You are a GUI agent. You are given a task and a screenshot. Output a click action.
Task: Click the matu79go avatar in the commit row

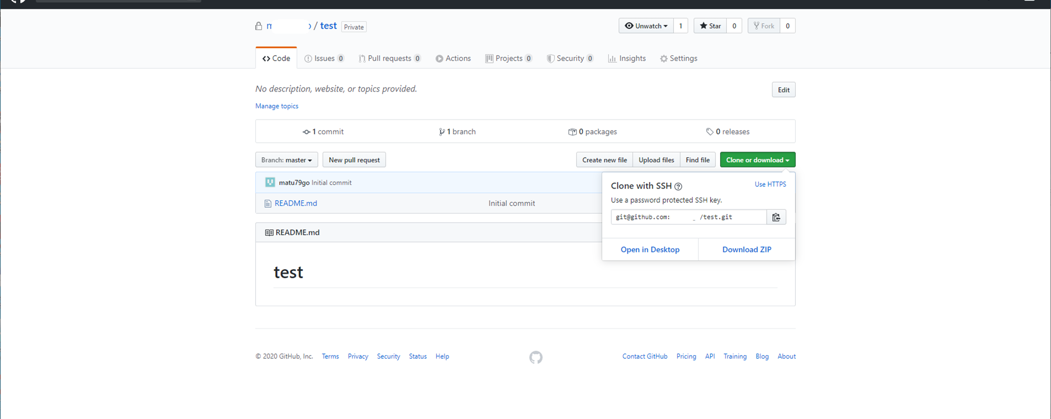pos(270,182)
